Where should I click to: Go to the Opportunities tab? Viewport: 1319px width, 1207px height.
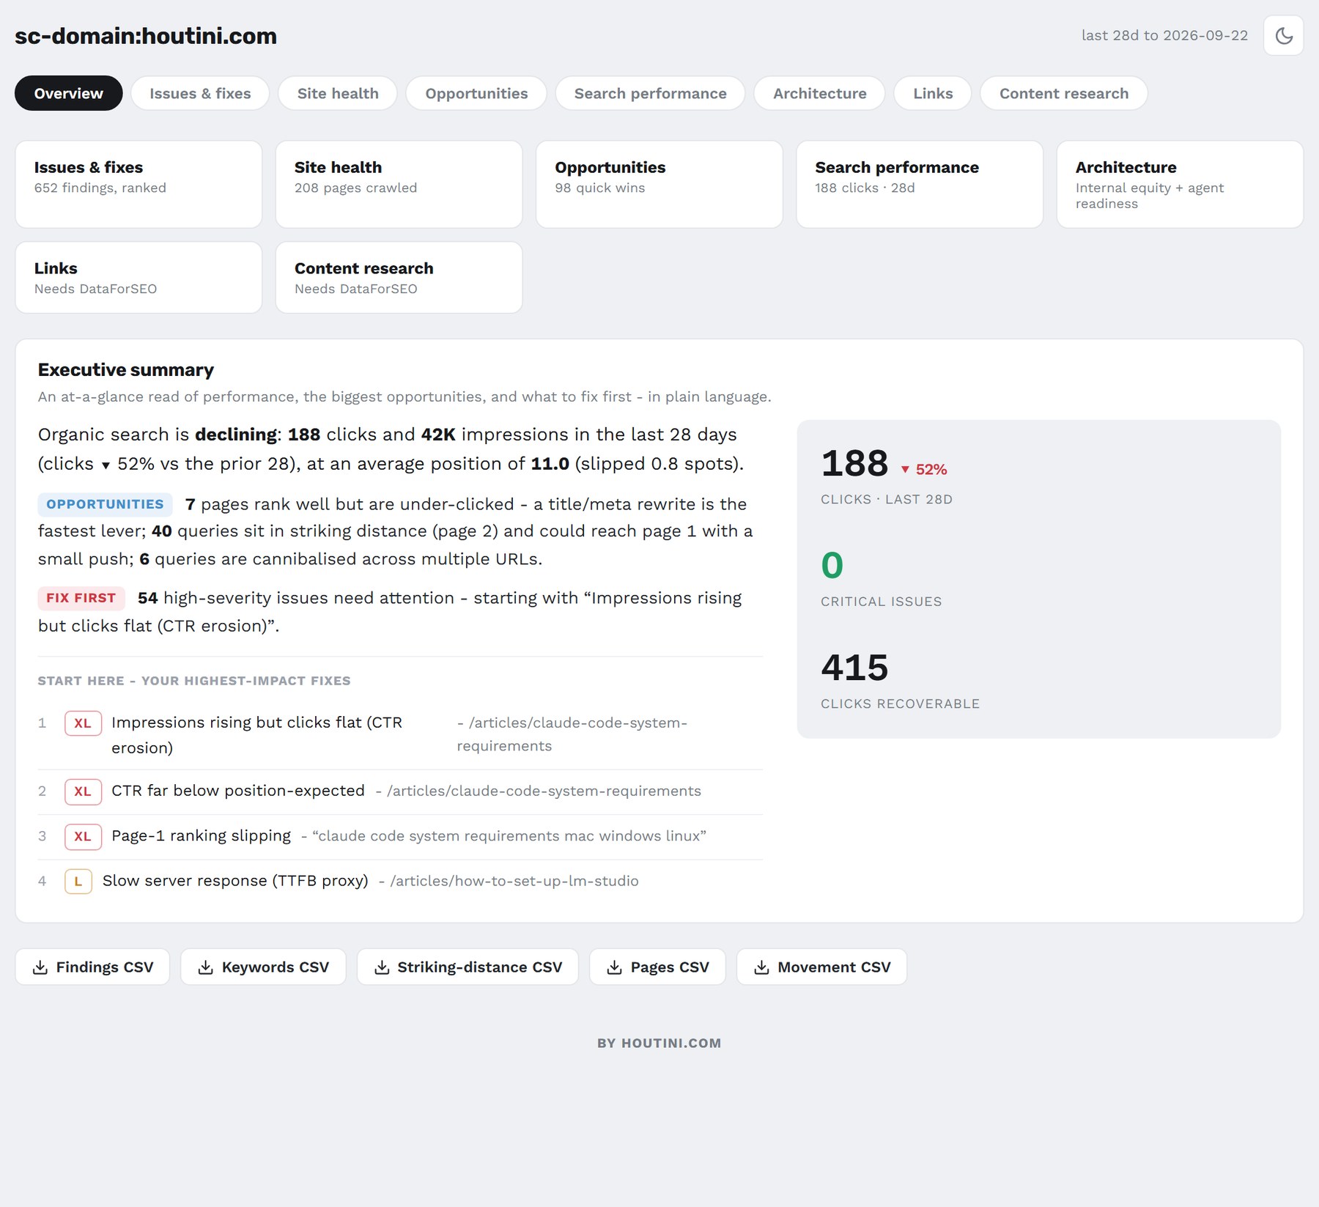[x=476, y=93]
